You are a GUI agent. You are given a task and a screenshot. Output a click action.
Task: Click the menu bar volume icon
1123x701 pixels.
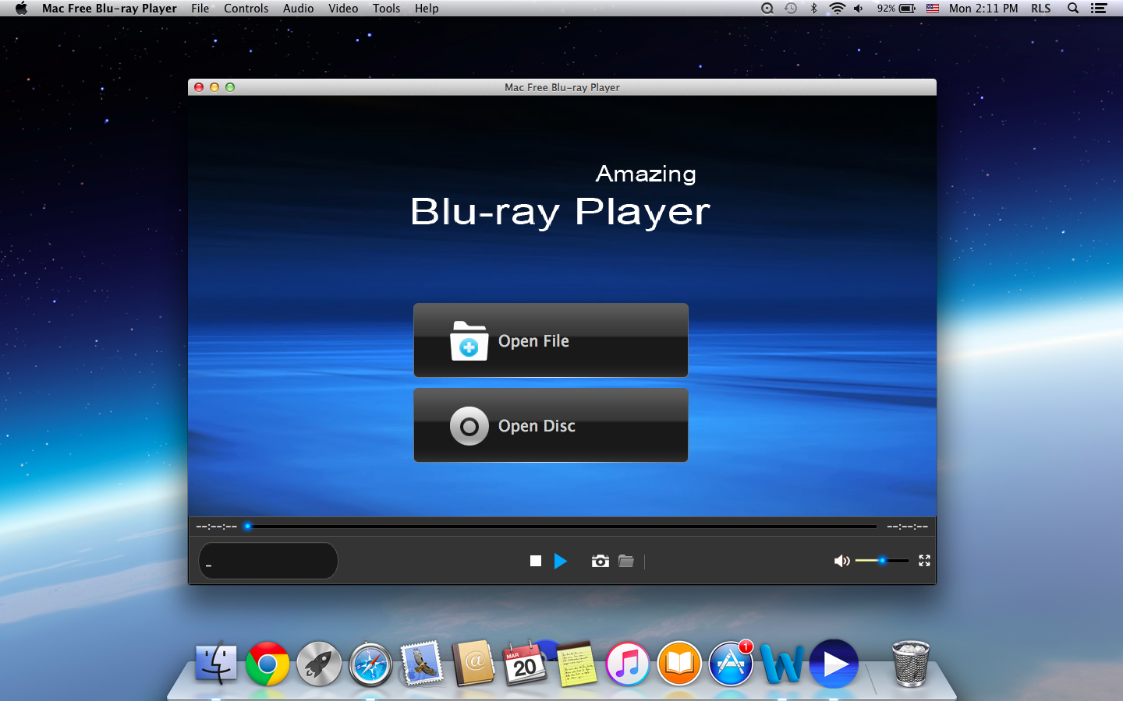859,9
